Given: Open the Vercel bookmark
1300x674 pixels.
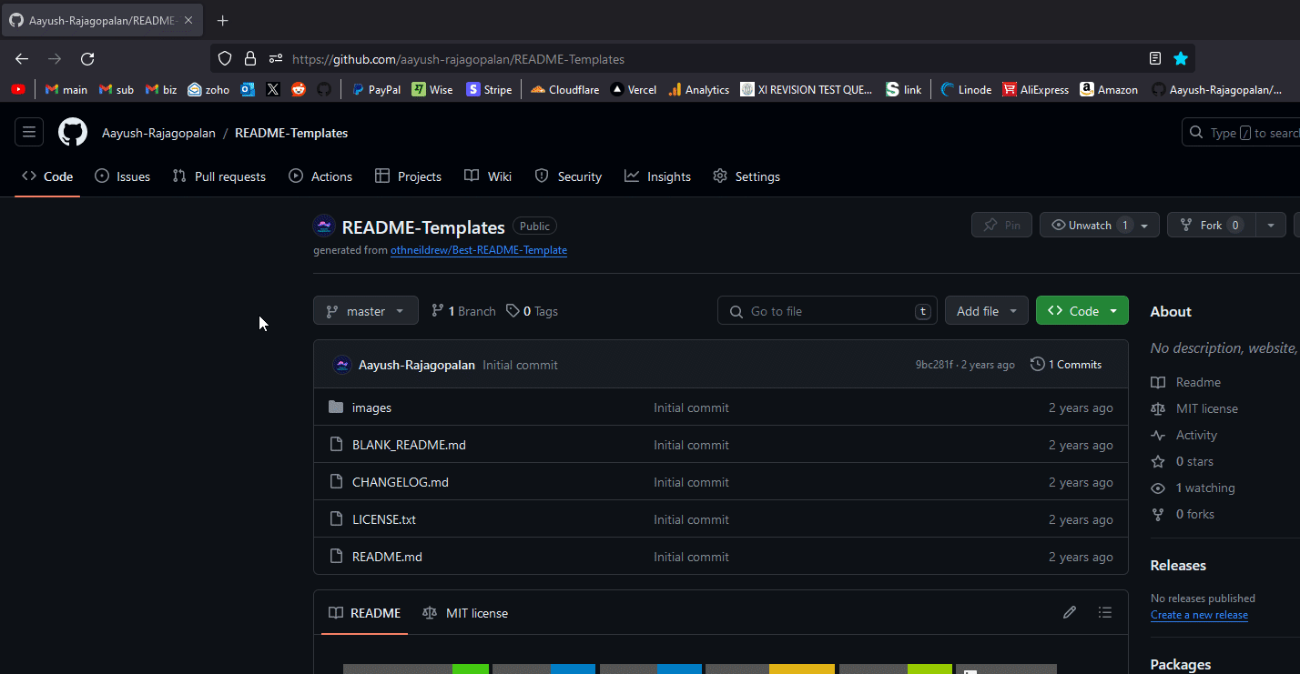Looking at the screenshot, I should tap(634, 89).
